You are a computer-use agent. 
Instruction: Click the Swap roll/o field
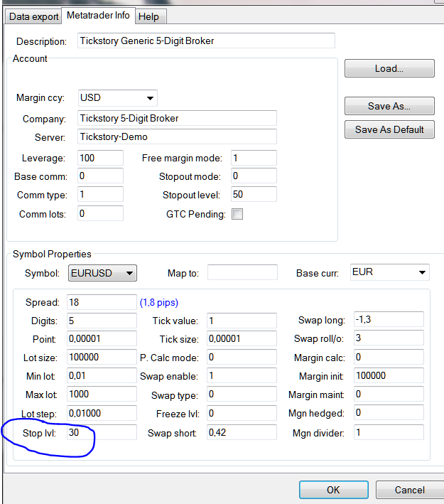389,338
